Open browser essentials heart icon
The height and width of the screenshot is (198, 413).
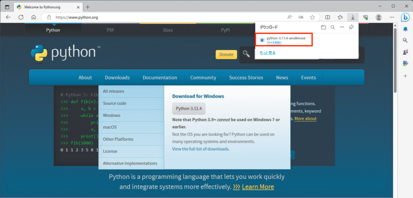tap(365, 17)
